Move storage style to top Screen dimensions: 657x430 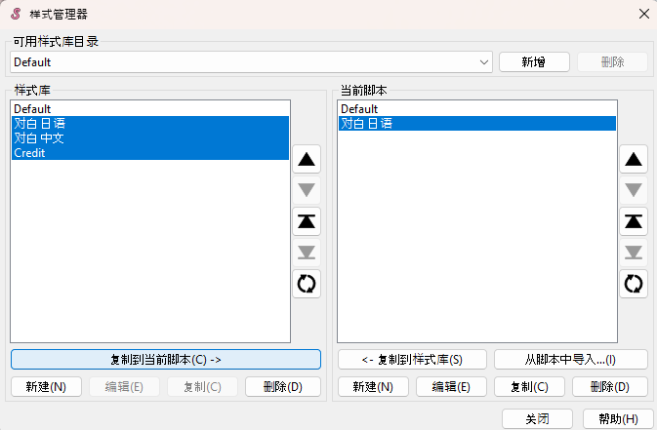point(307,221)
